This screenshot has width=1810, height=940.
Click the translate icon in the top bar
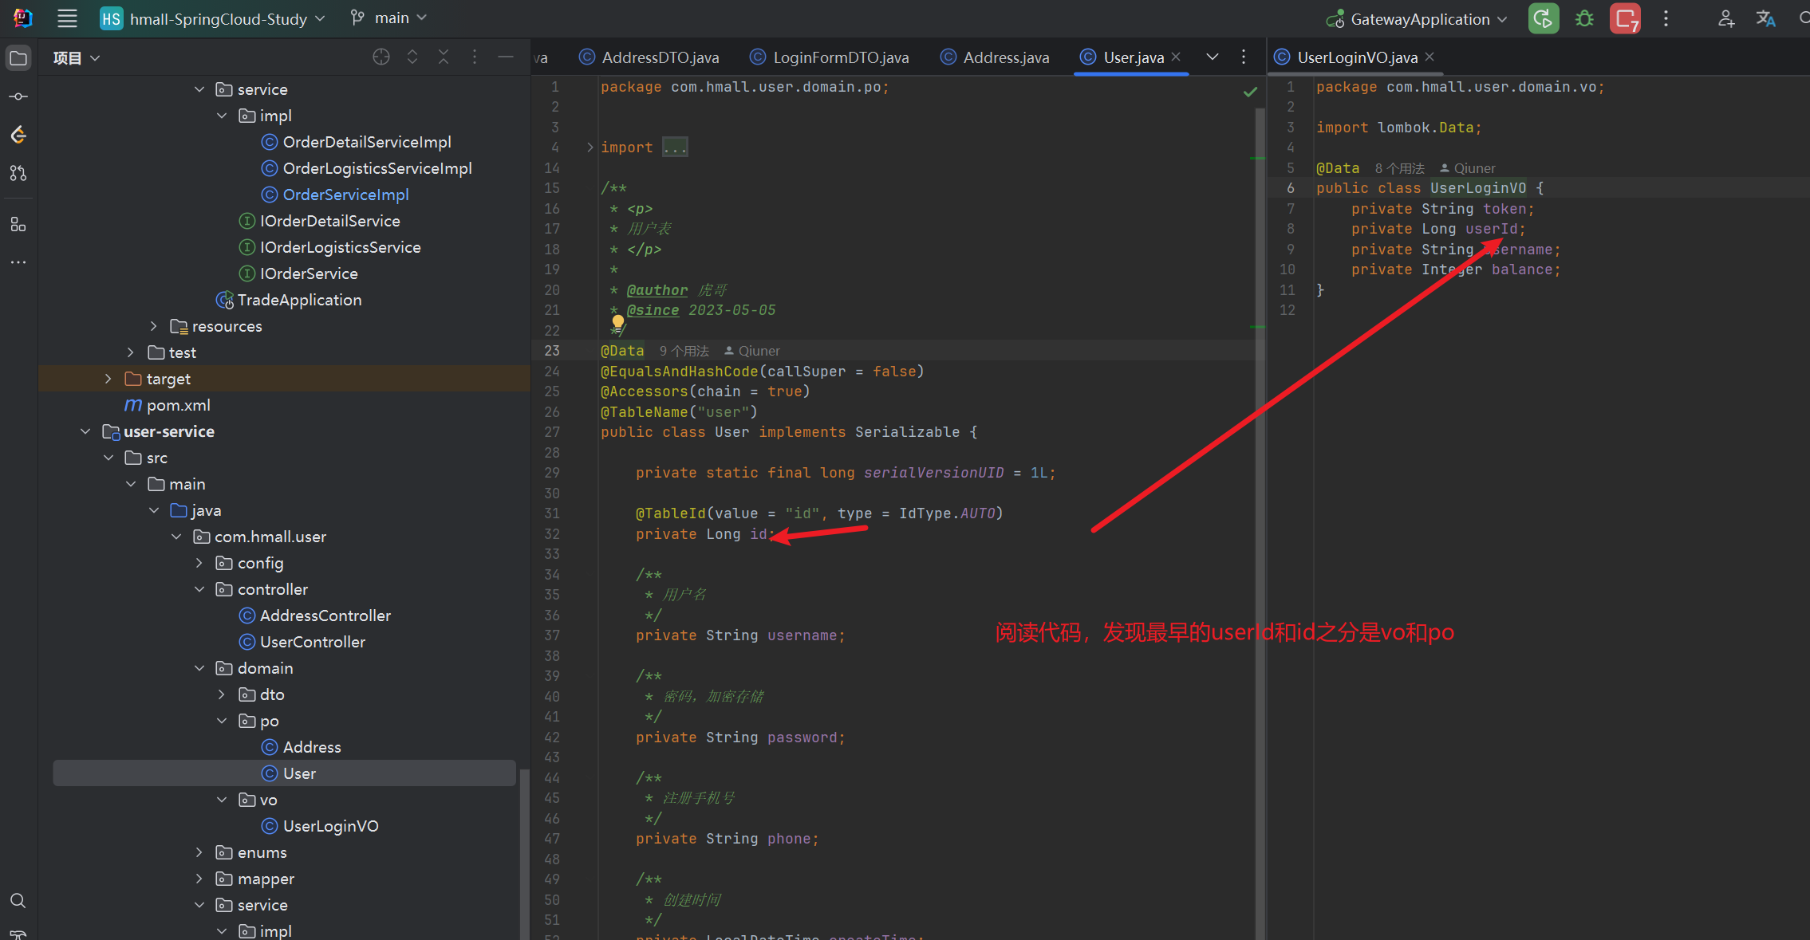pos(1765,18)
